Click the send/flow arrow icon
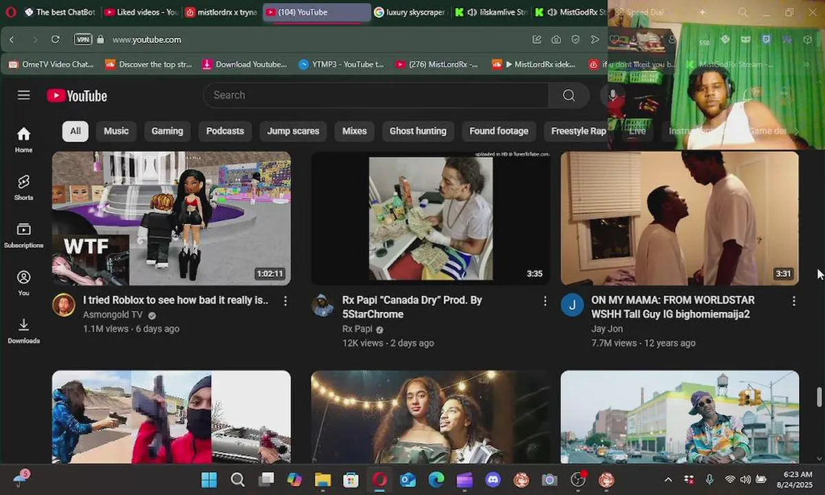 [595, 40]
